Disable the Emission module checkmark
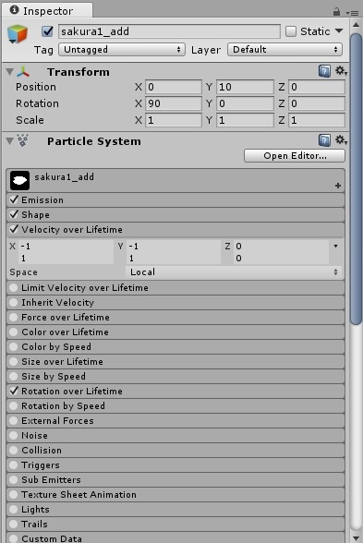Screen dimensions: 363x543 pos(14,199)
